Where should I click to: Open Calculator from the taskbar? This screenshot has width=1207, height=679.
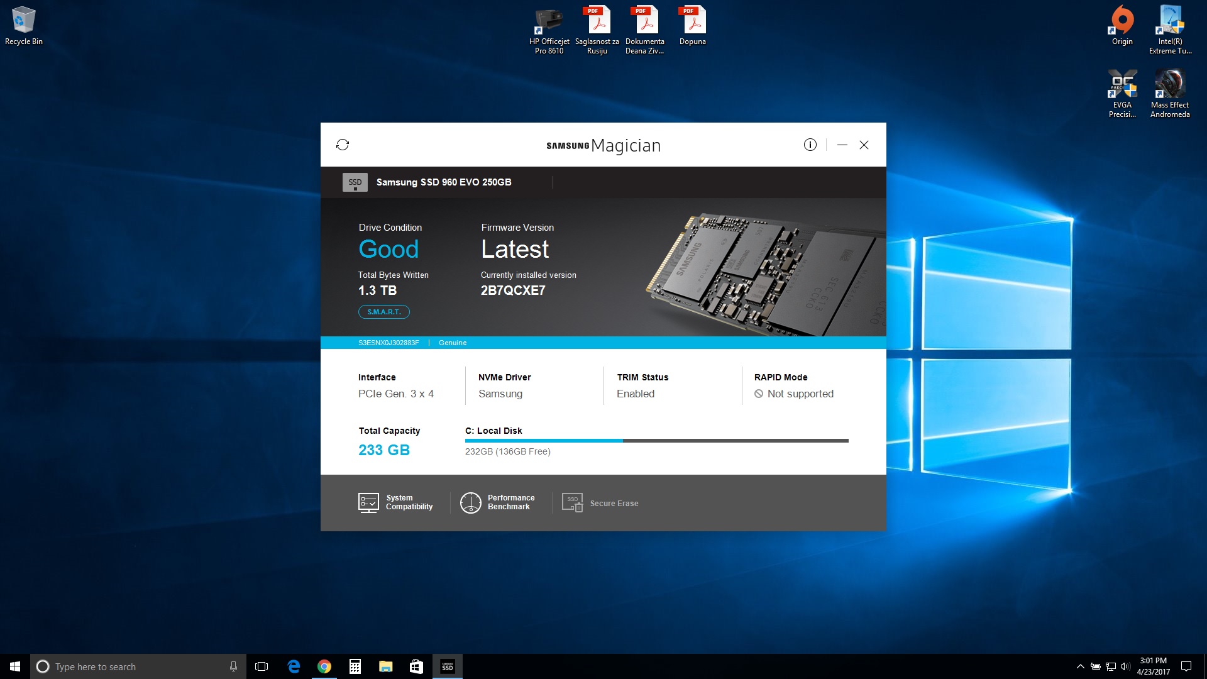click(355, 666)
